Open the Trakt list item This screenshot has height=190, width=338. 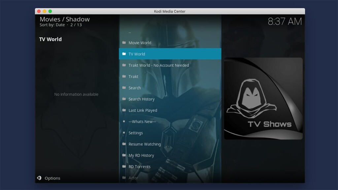pyautogui.click(x=170, y=77)
